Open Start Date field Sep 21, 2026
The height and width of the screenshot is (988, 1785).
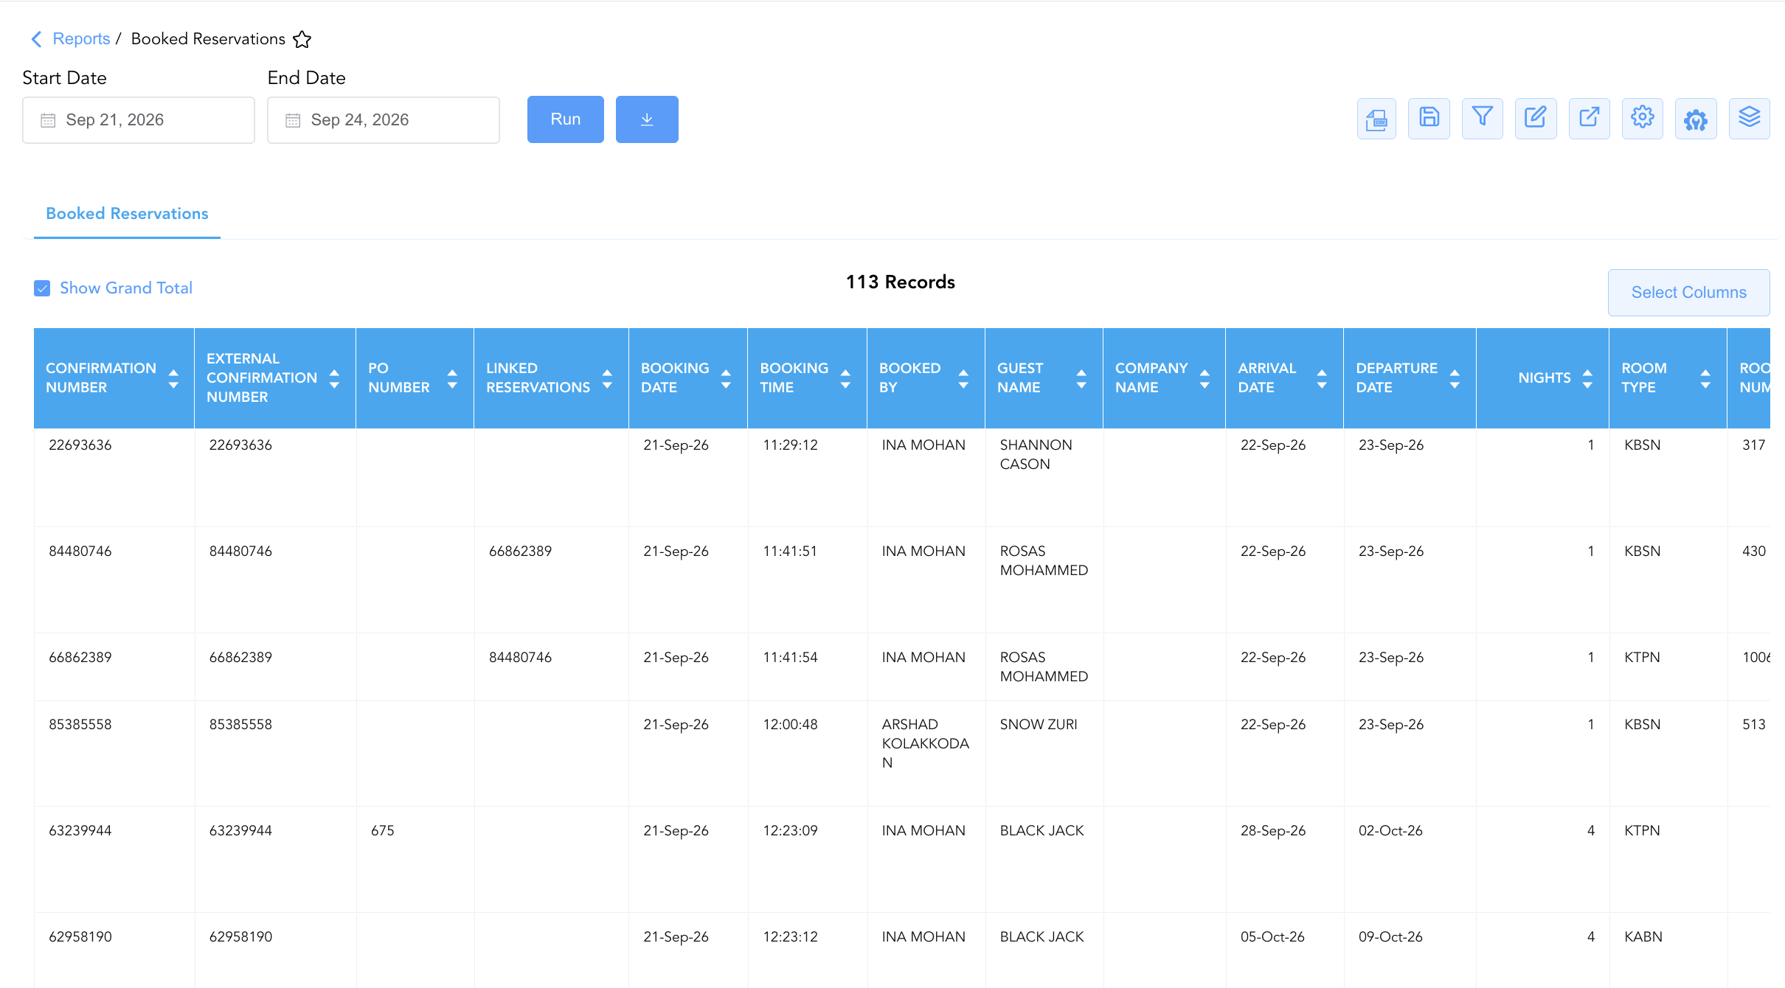coord(139,120)
